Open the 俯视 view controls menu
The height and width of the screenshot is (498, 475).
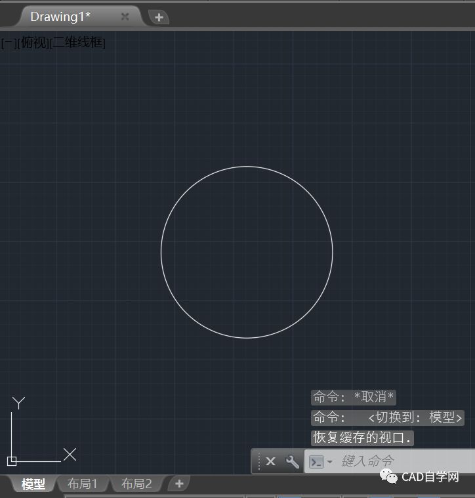pos(33,43)
